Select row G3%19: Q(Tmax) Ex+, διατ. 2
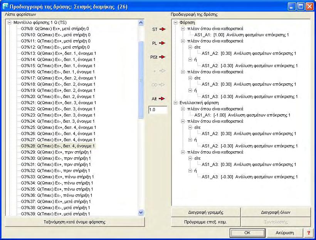Image resolution: width=316 pixels, height=240 pixels. pos(58,90)
